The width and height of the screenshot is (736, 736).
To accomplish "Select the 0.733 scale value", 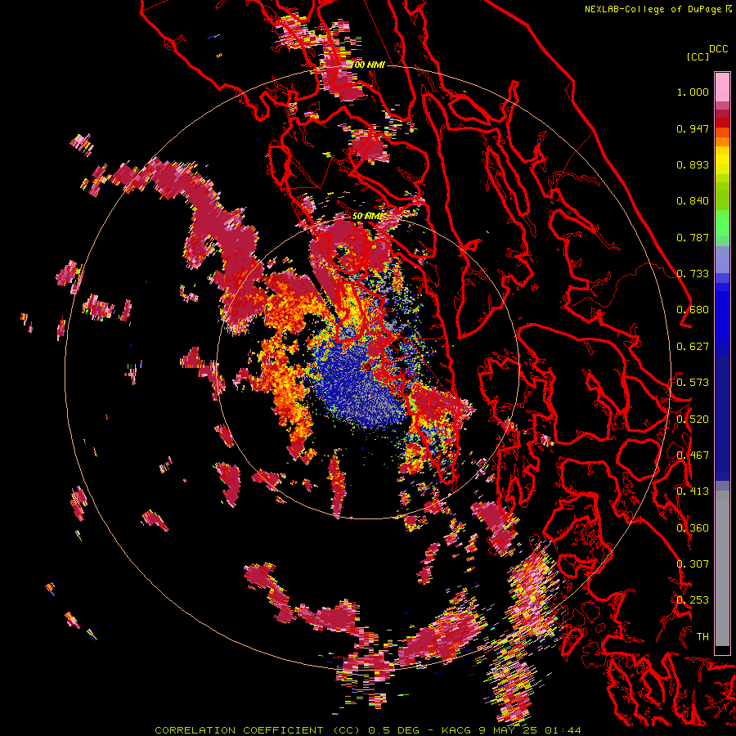I will click(x=693, y=274).
